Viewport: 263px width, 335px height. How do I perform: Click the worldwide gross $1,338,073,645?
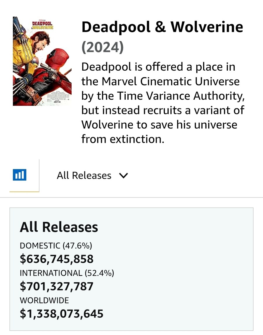click(62, 314)
